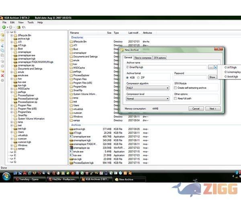This screenshot has height=201, width=241.
Task: Sort the list by the Filename column header
Action: pos(84,33)
